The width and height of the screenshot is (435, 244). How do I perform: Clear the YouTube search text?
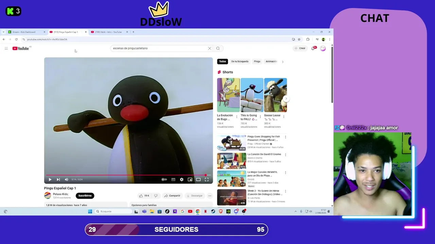(x=210, y=48)
